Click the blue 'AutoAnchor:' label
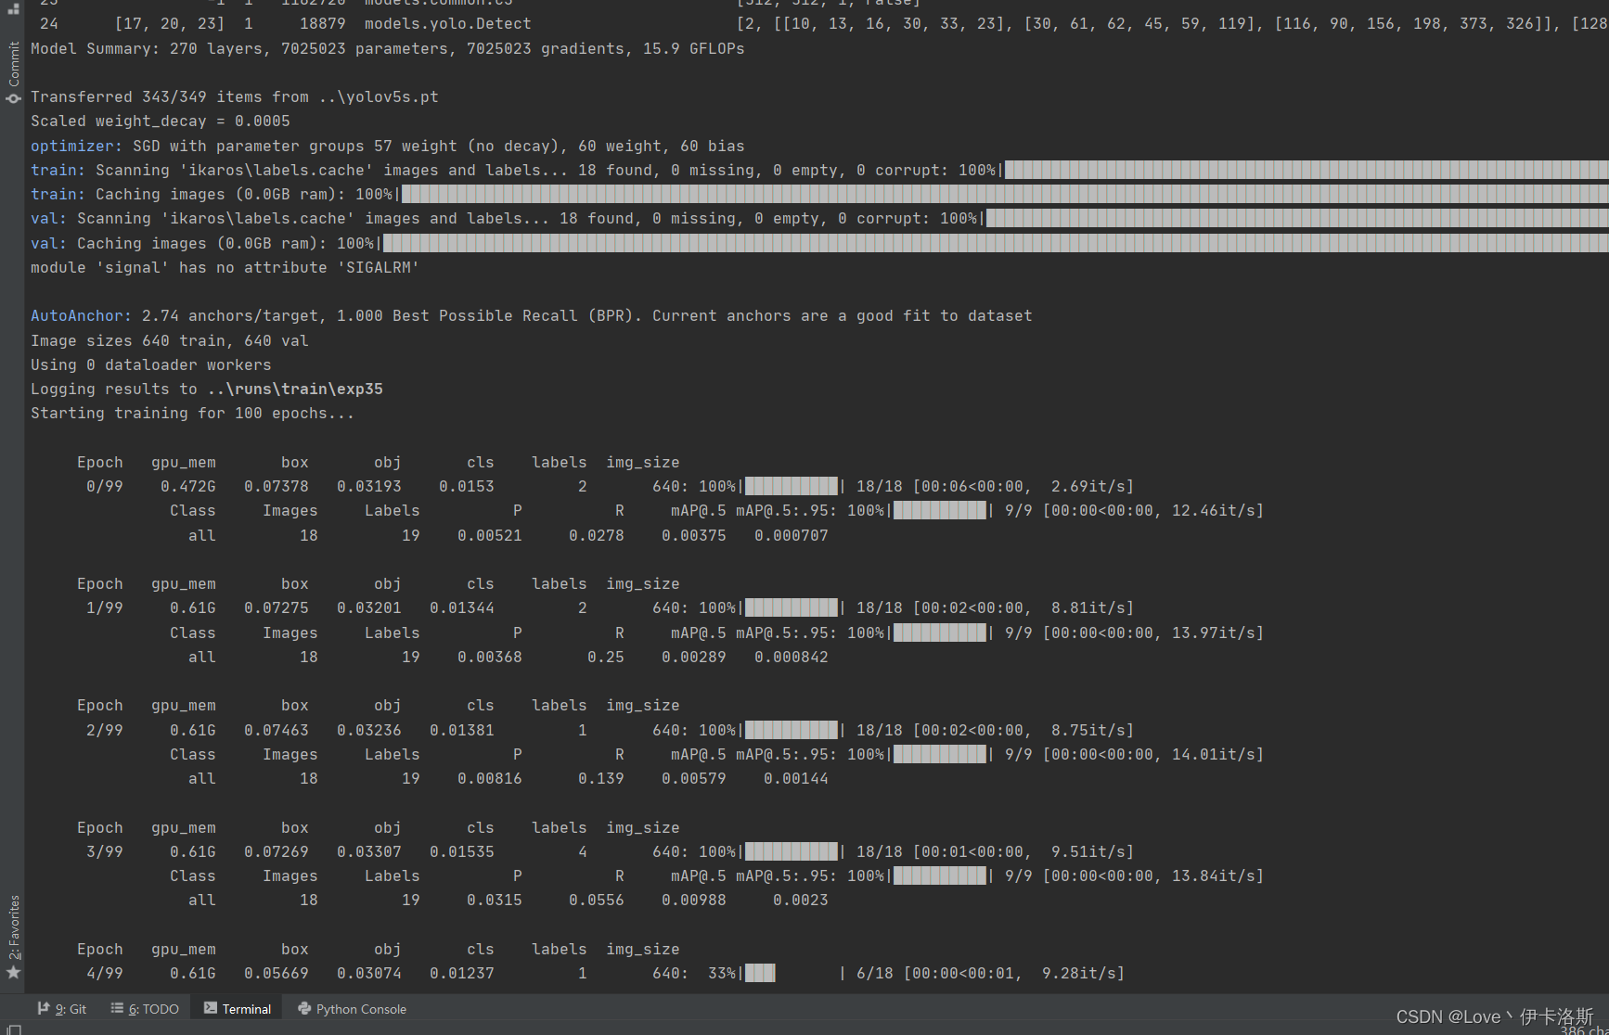Screen dimensions: 1609x1035 pyautogui.click(x=81, y=315)
